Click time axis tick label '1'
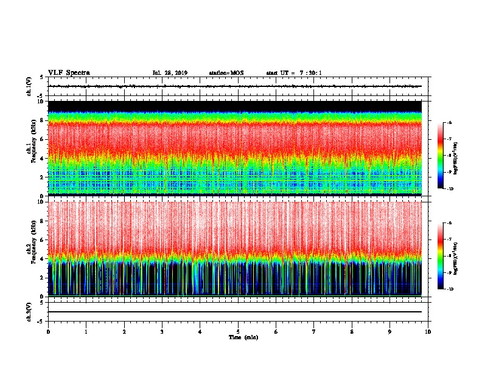482x372 pixels. (x=86, y=332)
